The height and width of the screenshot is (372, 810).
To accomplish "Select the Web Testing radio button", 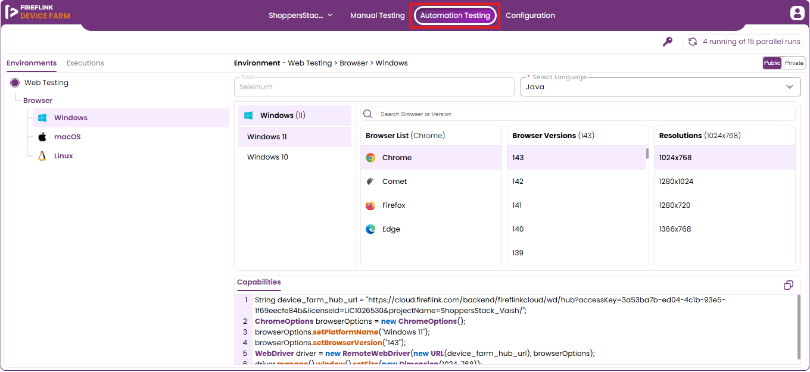I will click(15, 83).
